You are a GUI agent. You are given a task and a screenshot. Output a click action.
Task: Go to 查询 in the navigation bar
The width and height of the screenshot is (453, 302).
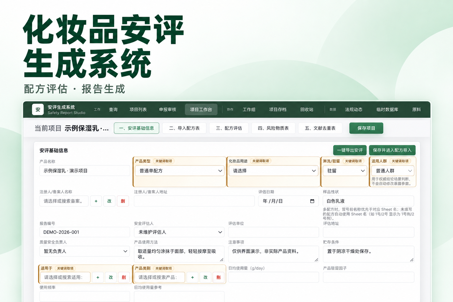click(113, 109)
